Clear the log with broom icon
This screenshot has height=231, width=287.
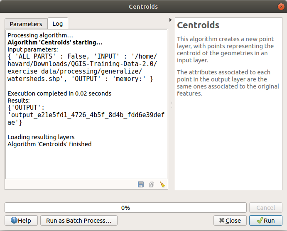click(x=162, y=184)
